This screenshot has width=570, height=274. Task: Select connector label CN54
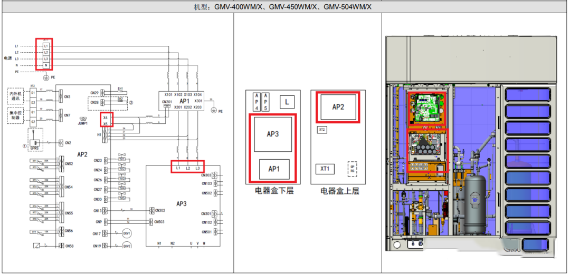click(x=69, y=187)
